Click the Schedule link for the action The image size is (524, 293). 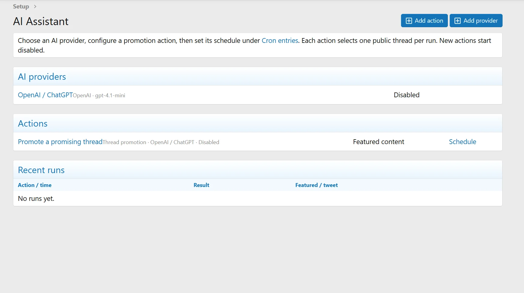(462, 142)
